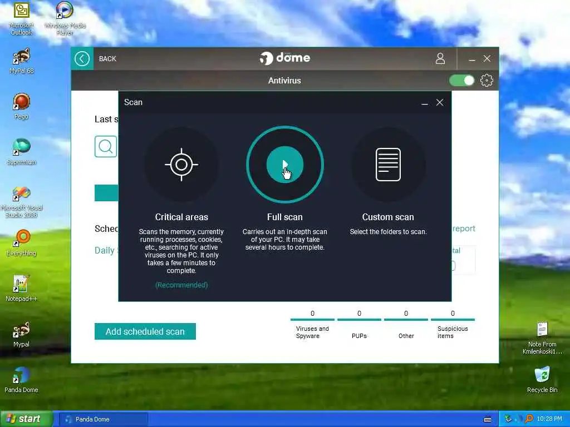
Task: Select the Pego desktop shortcut
Action: (22, 106)
